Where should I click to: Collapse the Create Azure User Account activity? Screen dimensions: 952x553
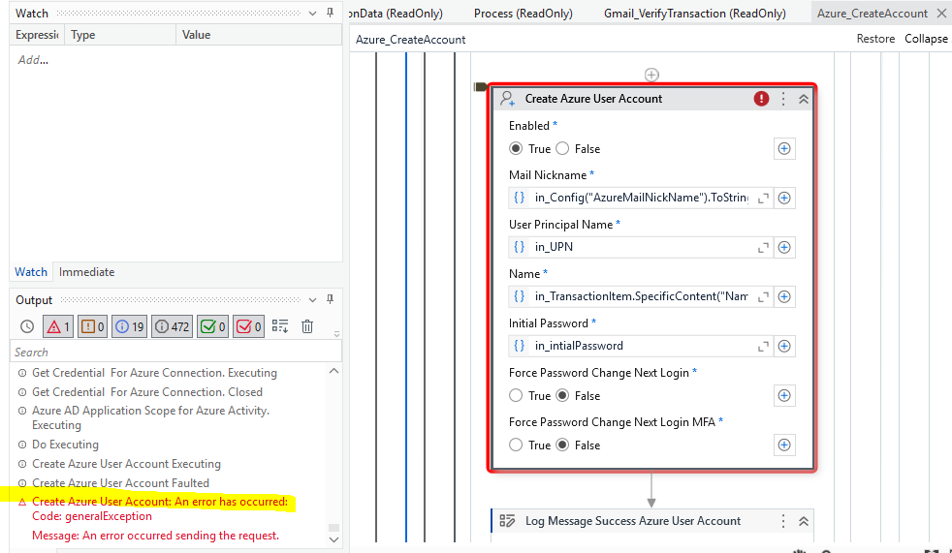(804, 99)
